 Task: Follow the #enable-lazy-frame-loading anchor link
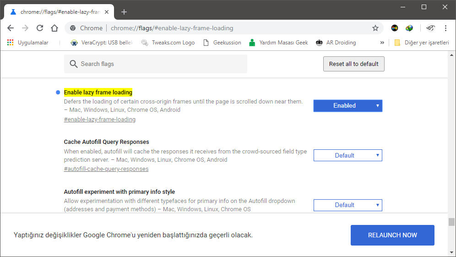[100, 120]
